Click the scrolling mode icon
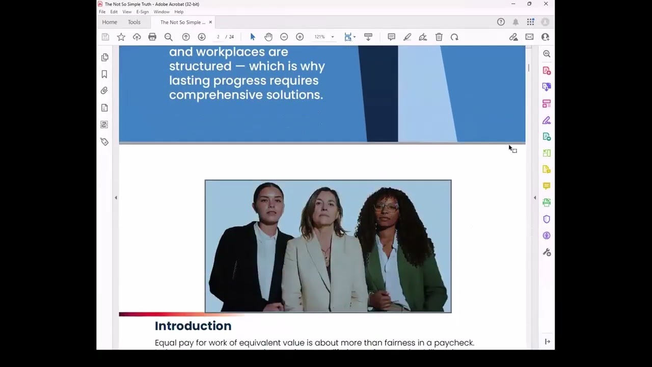 tap(368, 37)
